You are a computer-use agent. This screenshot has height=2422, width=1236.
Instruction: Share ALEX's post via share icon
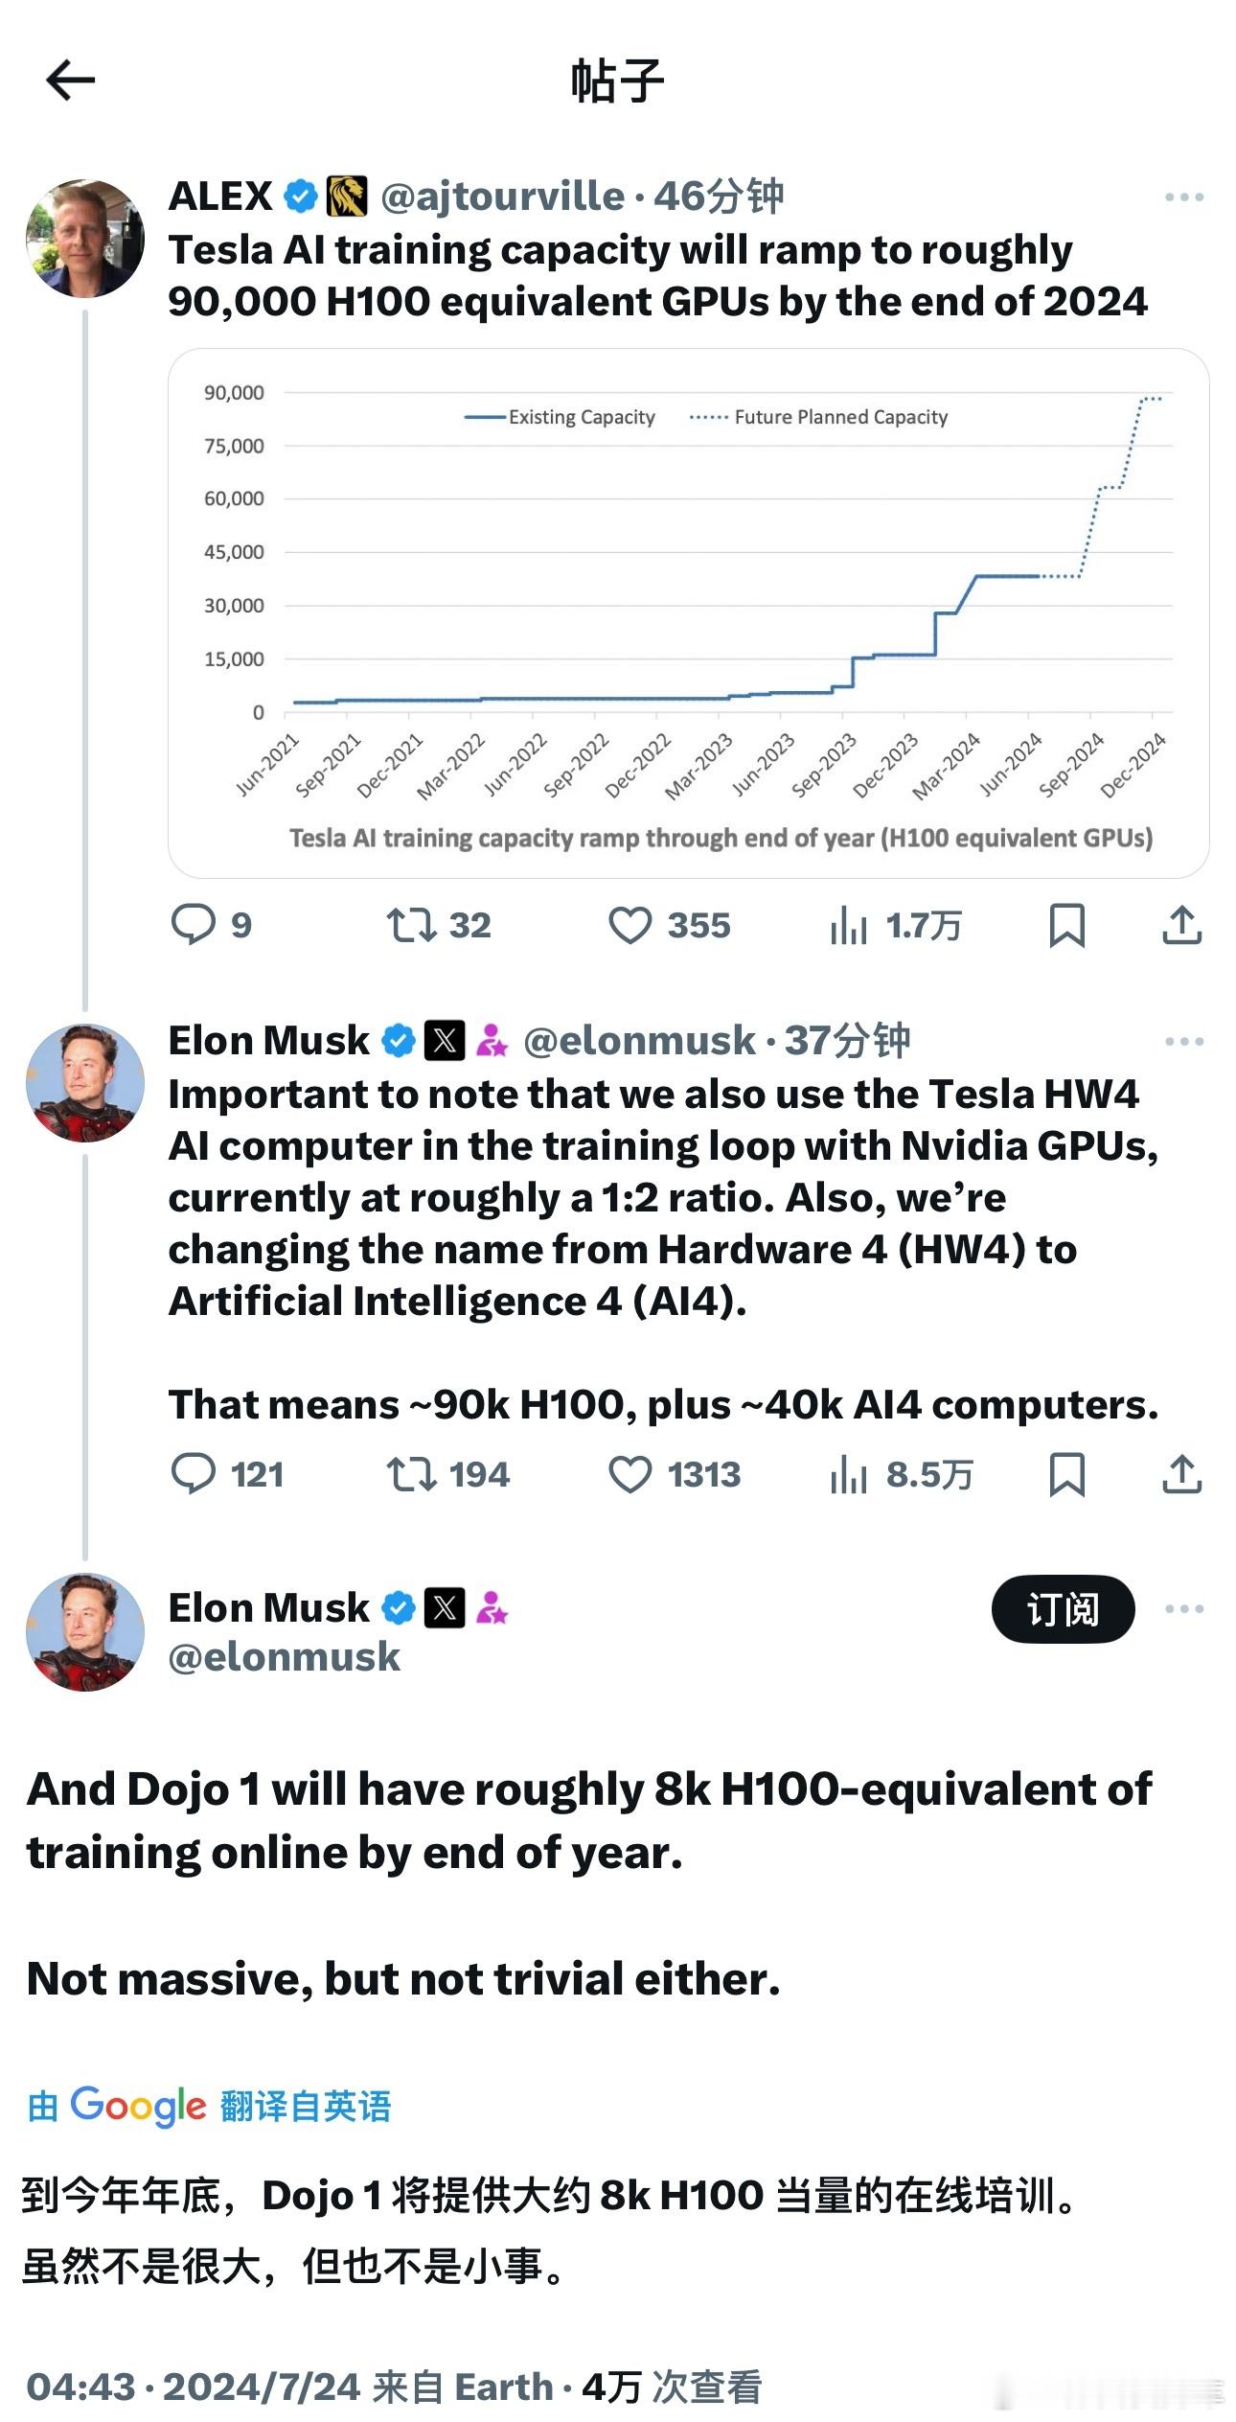point(1181,925)
